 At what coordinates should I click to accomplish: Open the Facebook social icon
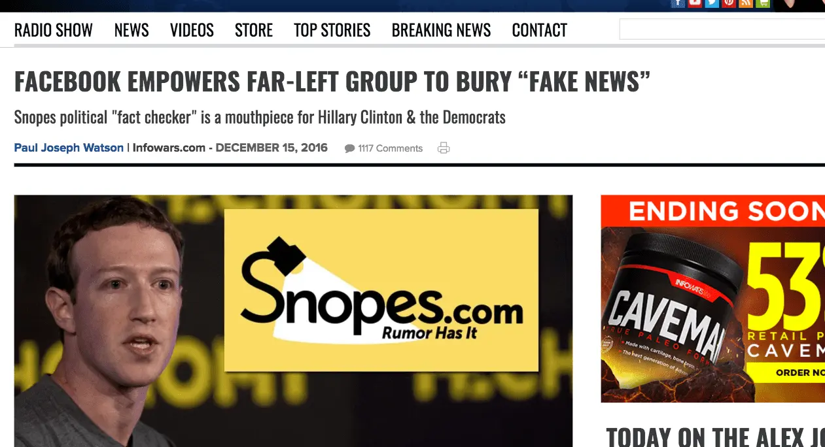click(x=678, y=3)
